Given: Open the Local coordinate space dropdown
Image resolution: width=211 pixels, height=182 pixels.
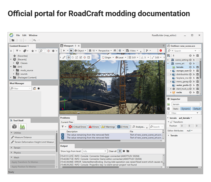Looking at the screenshot, I should pyautogui.click(x=121, y=58).
